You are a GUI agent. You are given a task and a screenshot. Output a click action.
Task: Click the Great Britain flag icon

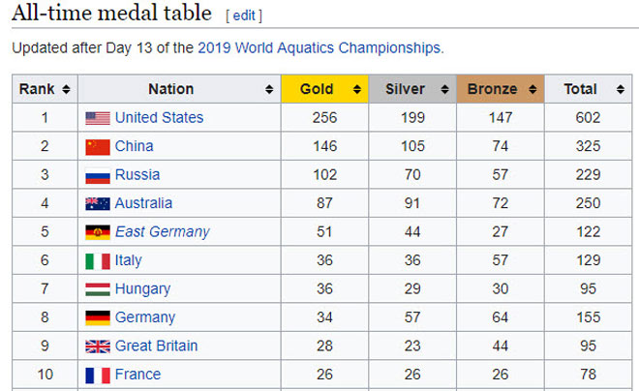click(x=98, y=346)
